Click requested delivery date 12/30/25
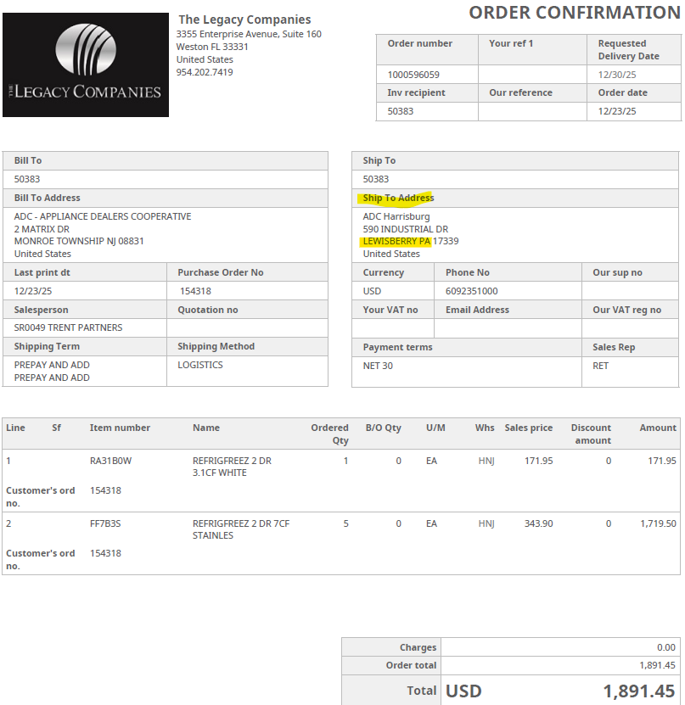This screenshot has height=705, width=685. (616, 75)
